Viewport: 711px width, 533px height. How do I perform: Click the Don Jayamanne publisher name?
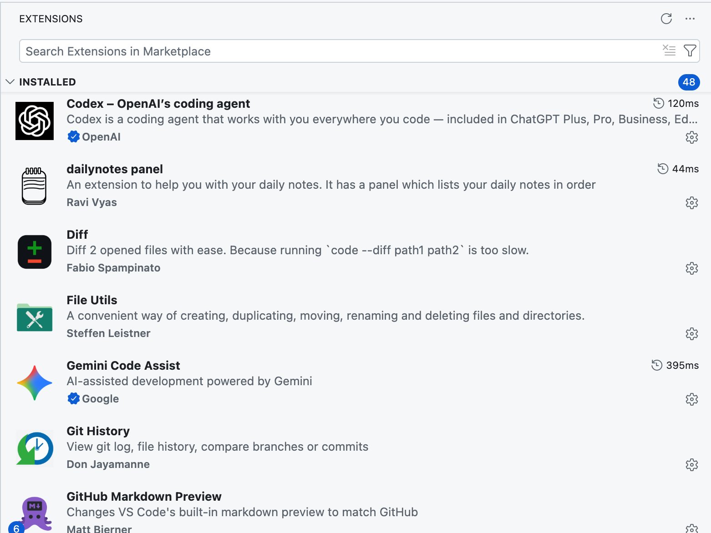click(x=108, y=464)
